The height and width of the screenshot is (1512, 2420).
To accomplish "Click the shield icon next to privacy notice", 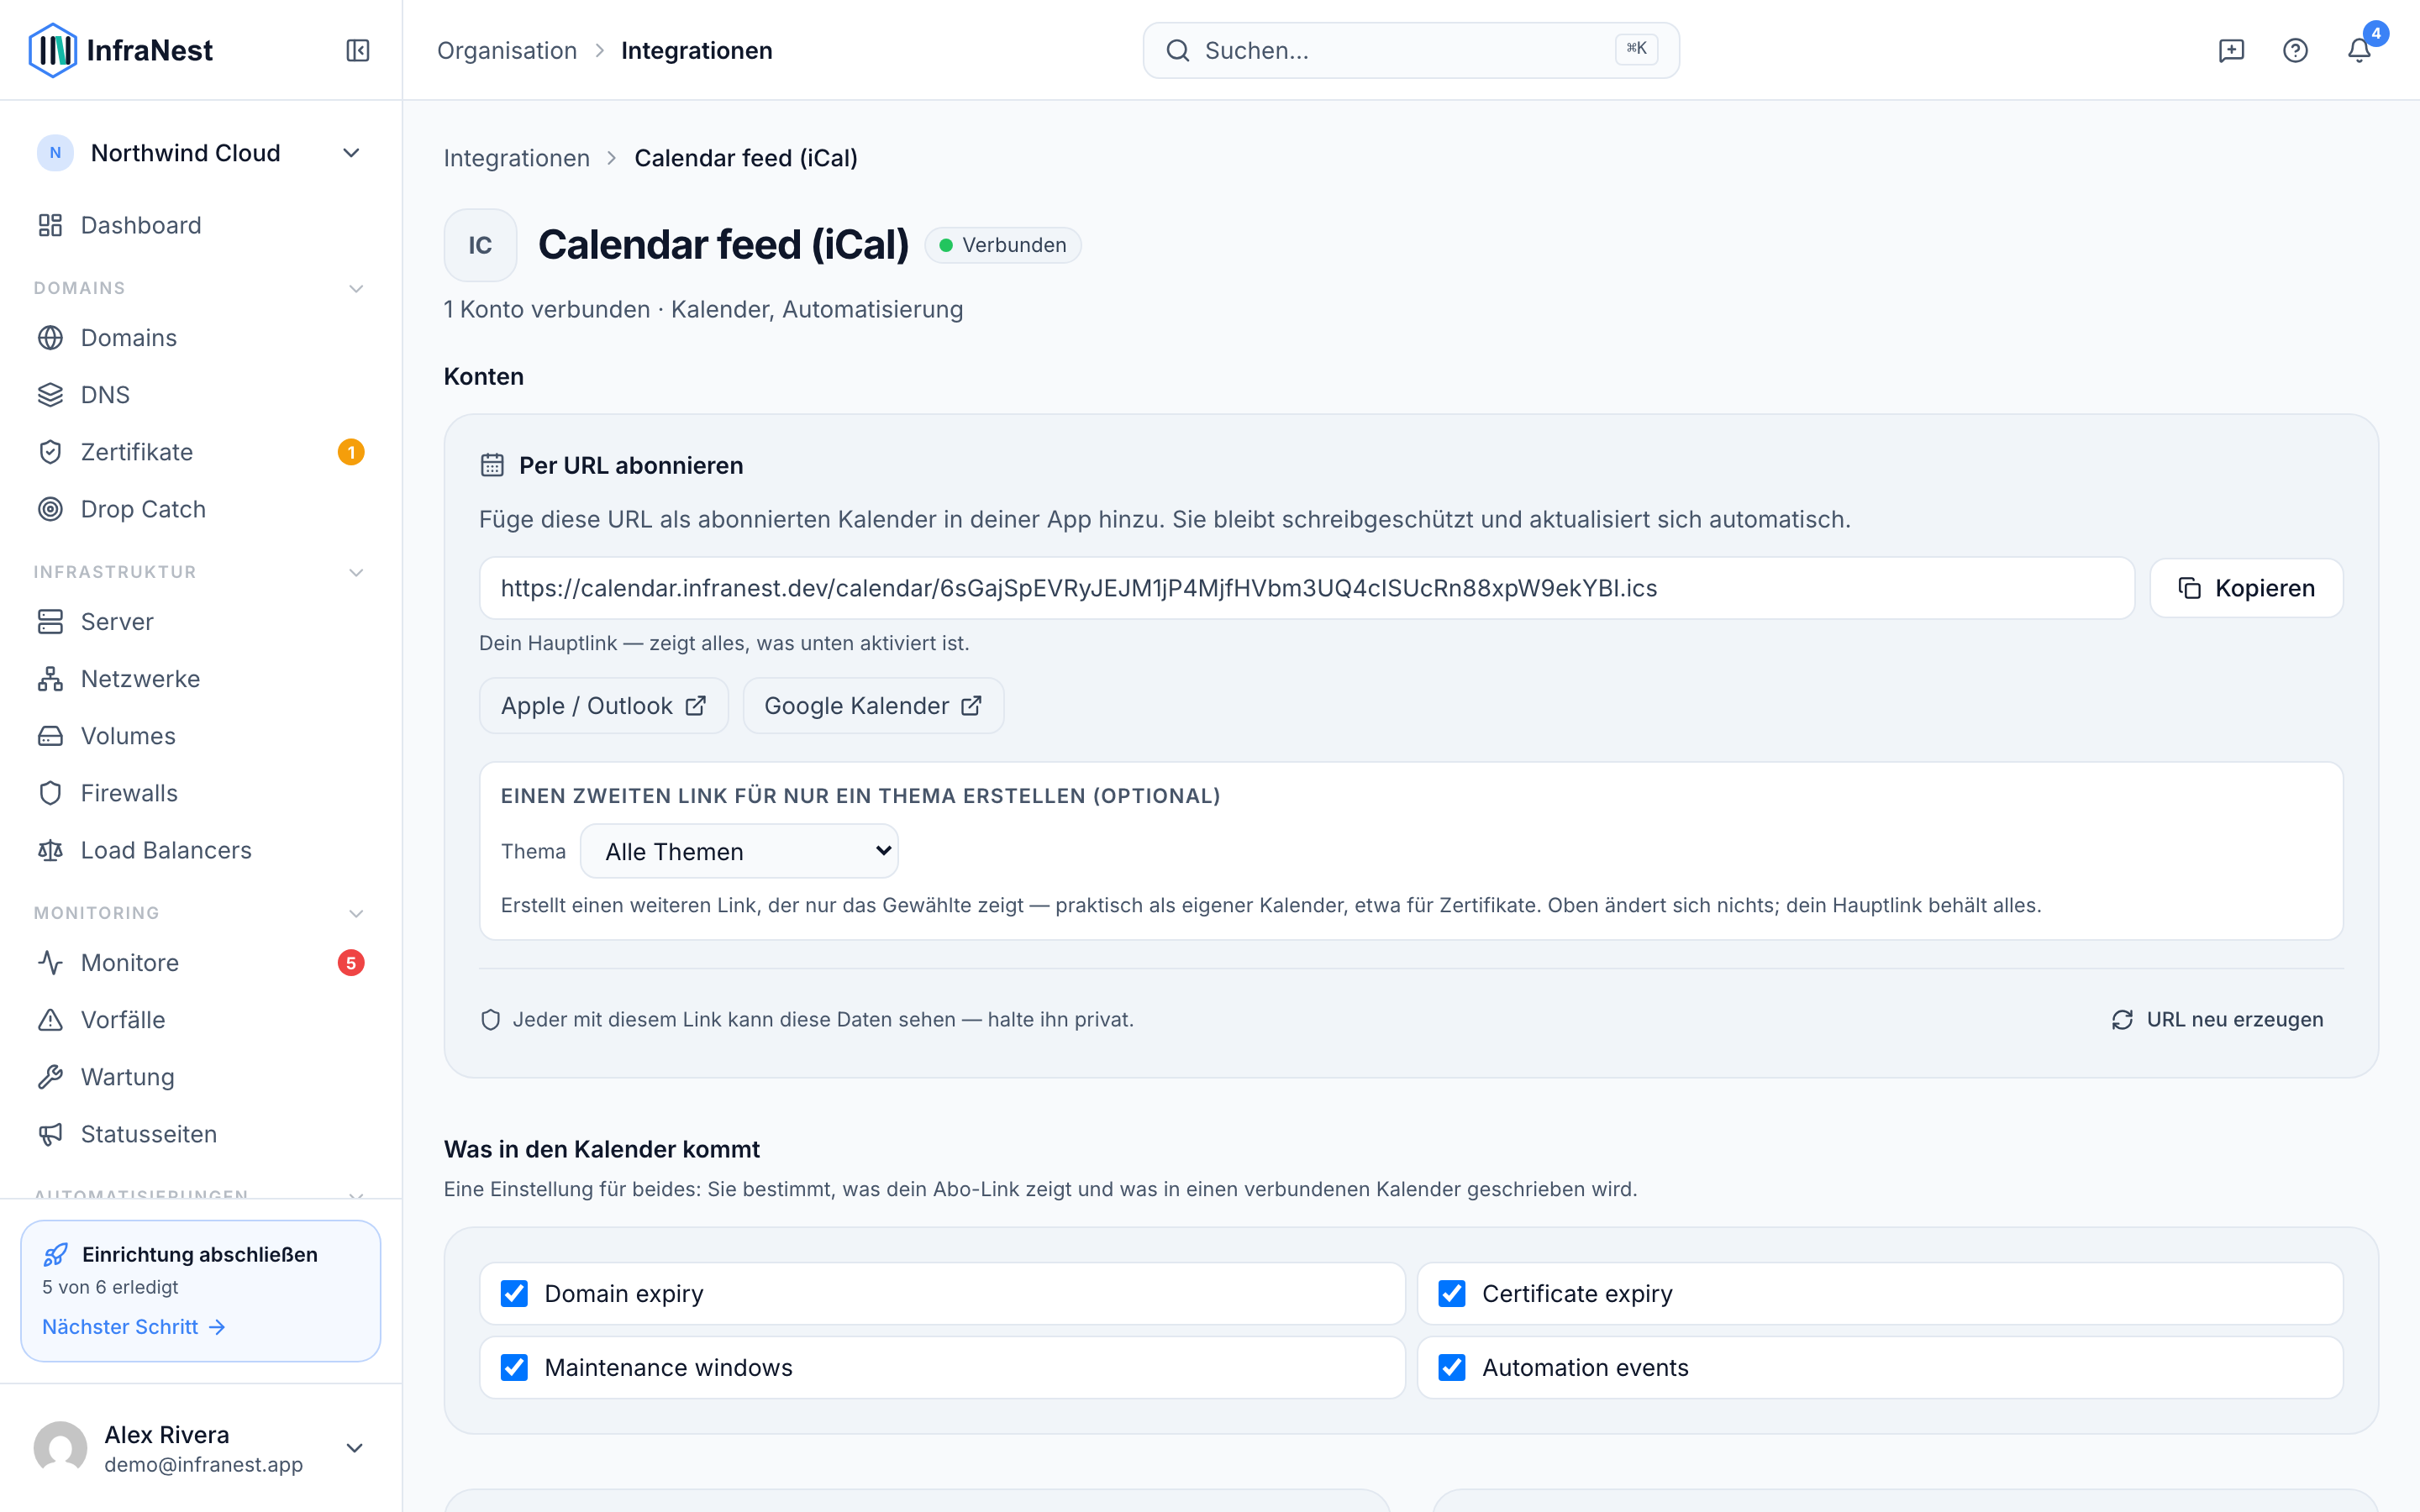I will click(490, 1019).
